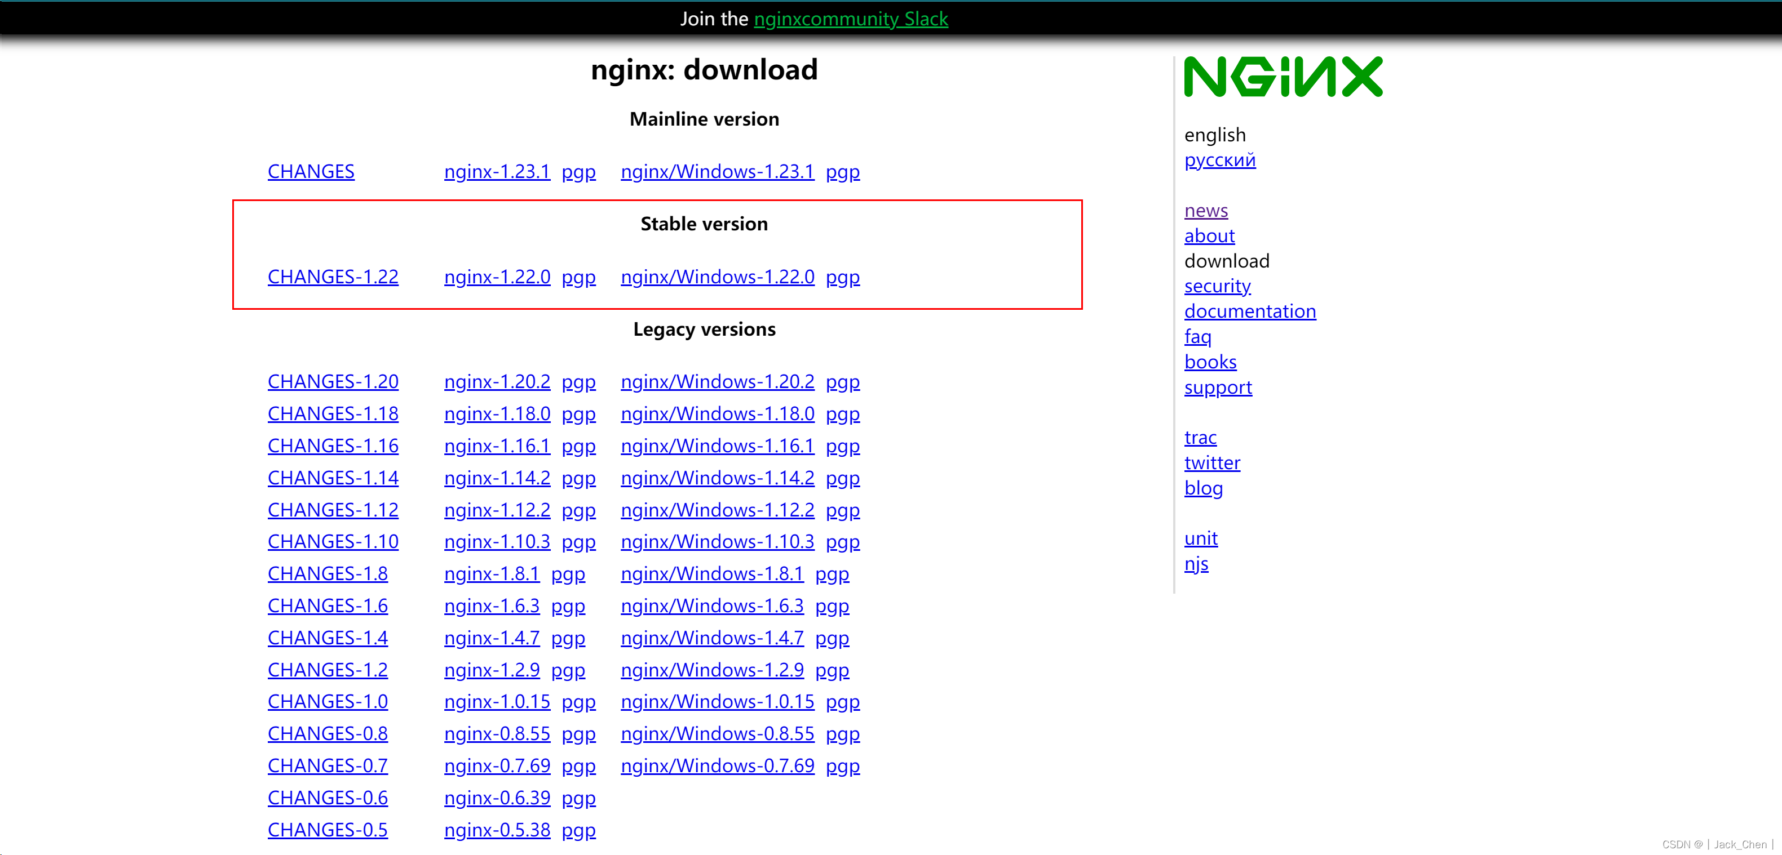Open the books page
The image size is (1782, 855).
point(1210,362)
